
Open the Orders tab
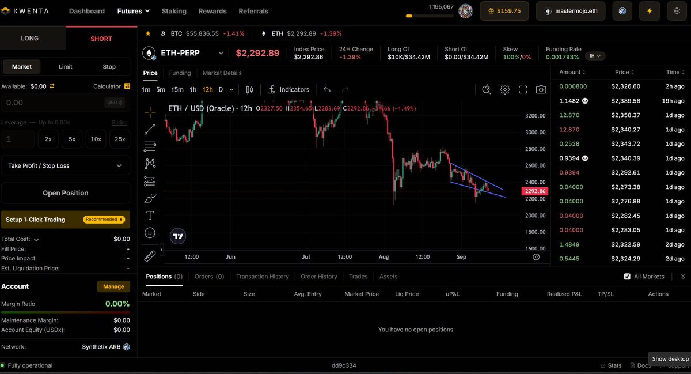click(209, 277)
